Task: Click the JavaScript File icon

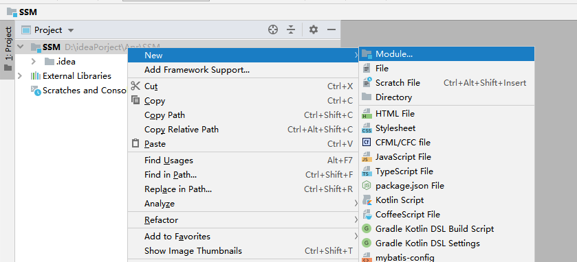Action: pyautogui.click(x=367, y=156)
